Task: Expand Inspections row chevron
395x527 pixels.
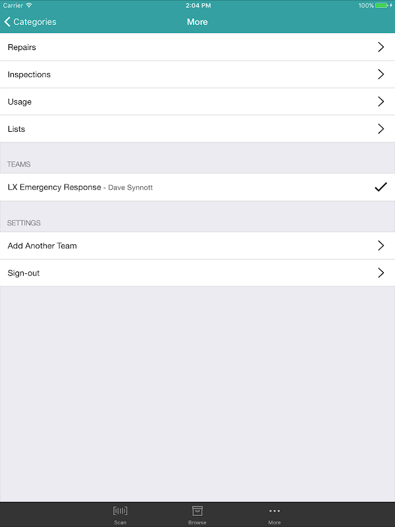Action: coord(381,74)
